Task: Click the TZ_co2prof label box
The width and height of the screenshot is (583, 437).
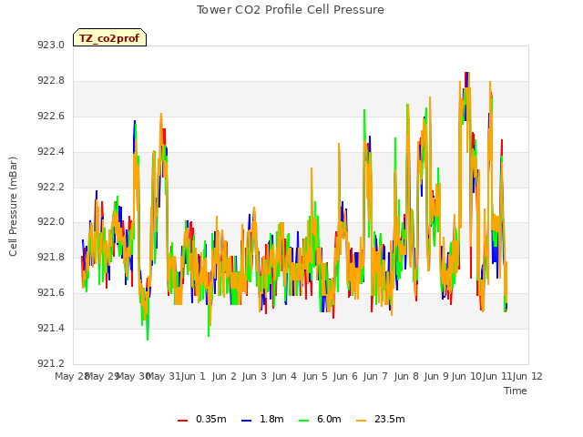Action: pyautogui.click(x=109, y=37)
